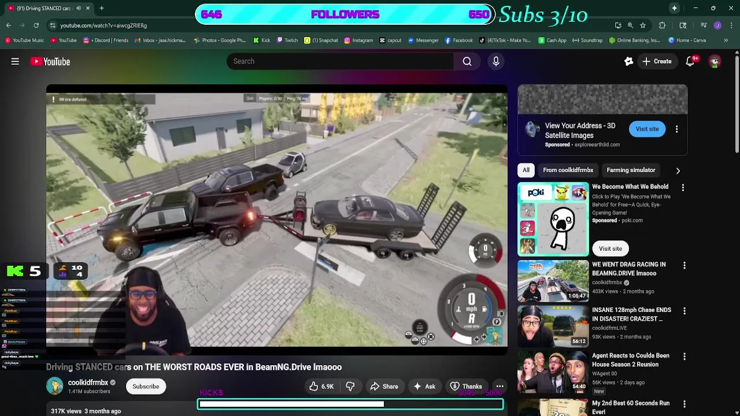This screenshot has height=416, width=740.
Task: Open options for My 2nd Best 60 Seconds Run
Action: pos(684,404)
